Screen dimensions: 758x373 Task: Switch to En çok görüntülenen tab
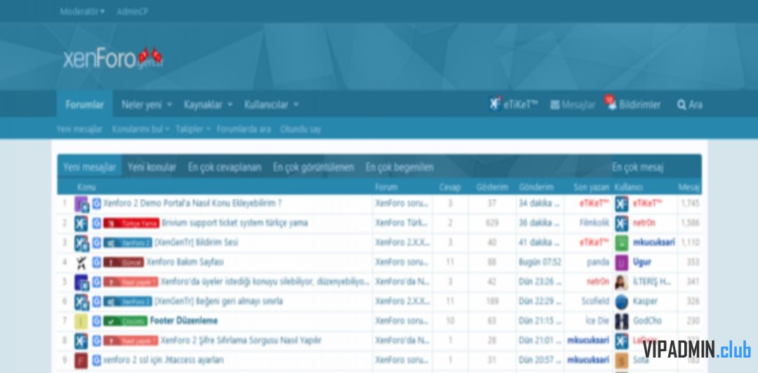click(313, 167)
